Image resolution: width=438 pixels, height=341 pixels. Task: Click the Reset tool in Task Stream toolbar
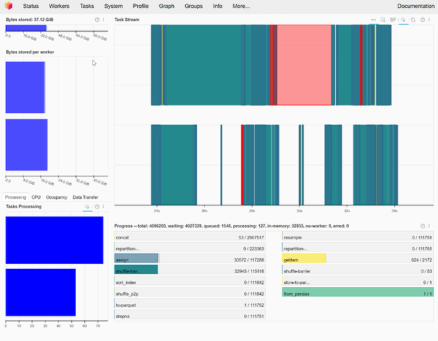413,20
